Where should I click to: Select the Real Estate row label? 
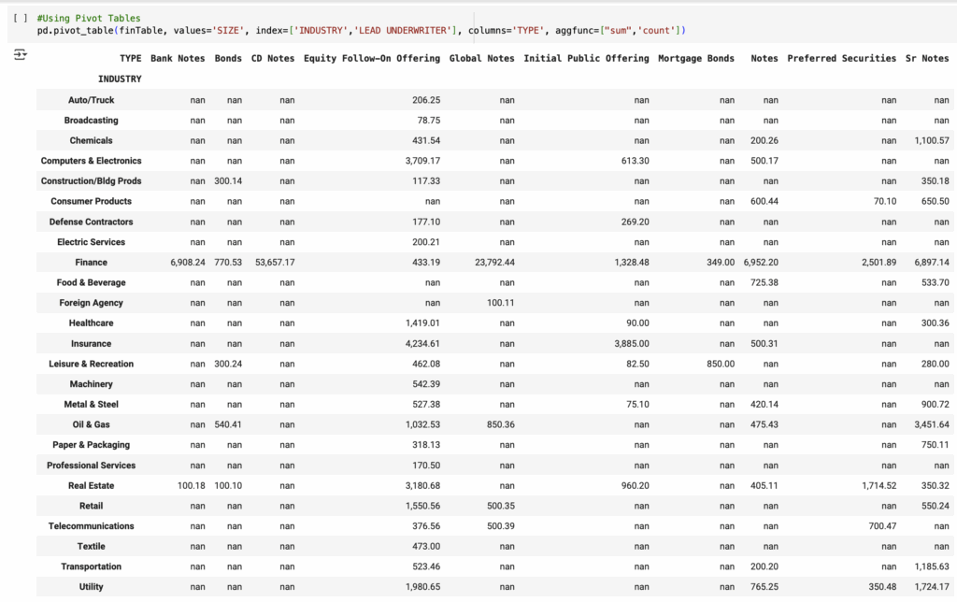tap(92, 485)
